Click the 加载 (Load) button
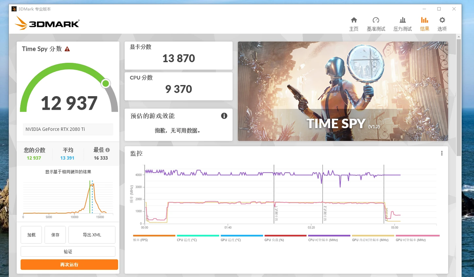This screenshot has width=474, height=277. pyautogui.click(x=31, y=235)
